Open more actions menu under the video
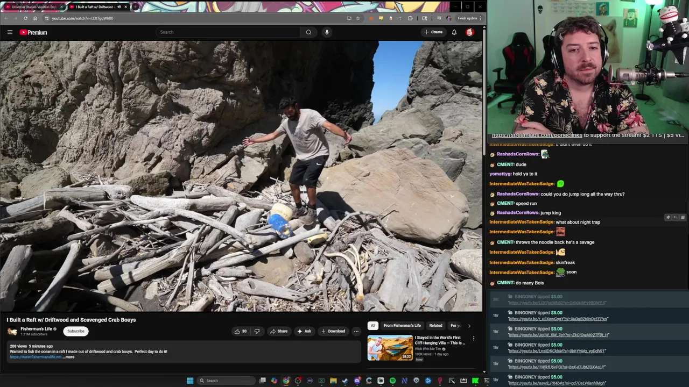689x387 pixels. (356, 331)
